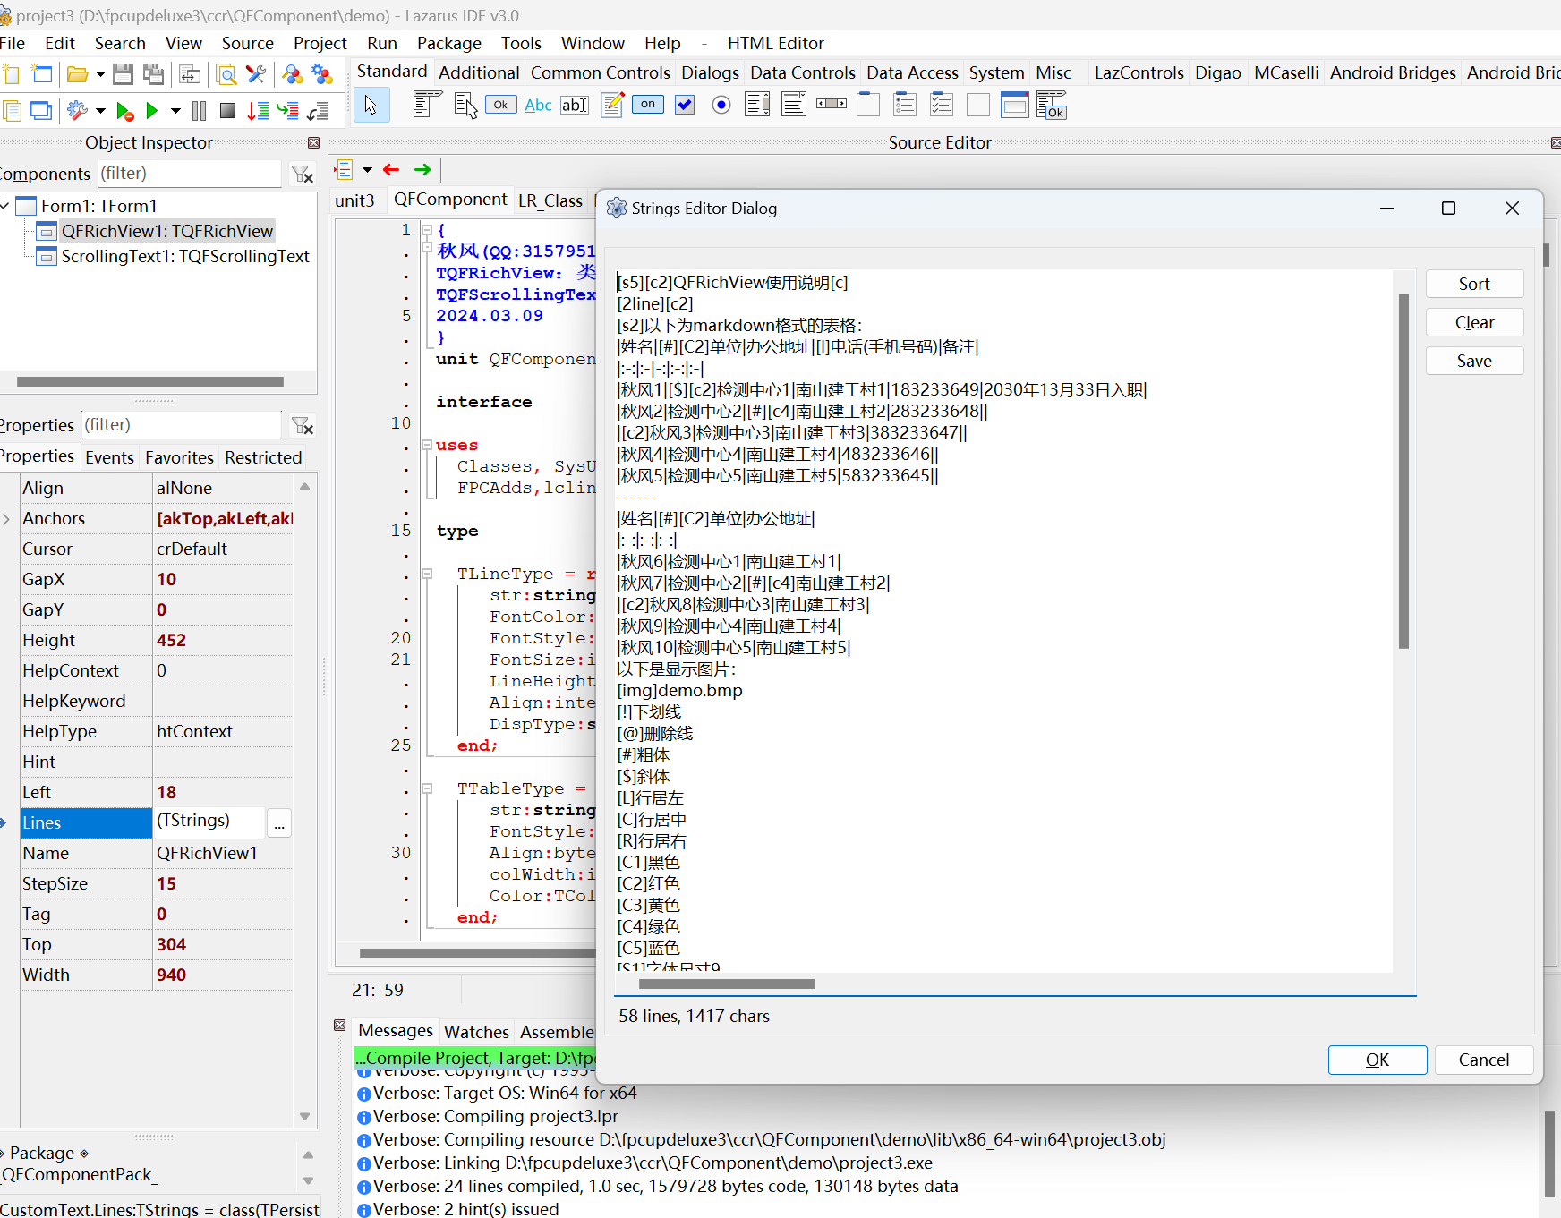Clear the Components filter icon
This screenshot has width=1561, height=1218.
click(x=303, y=174)
